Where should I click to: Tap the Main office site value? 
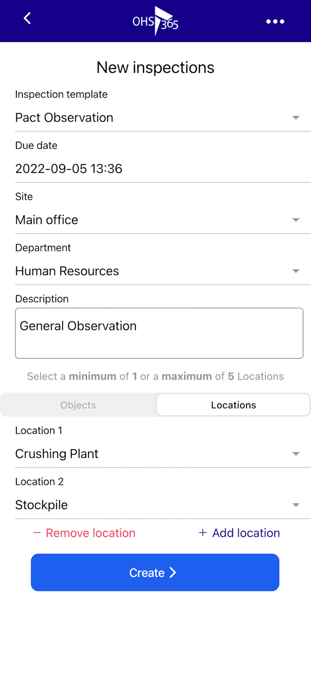click(x=47, y=220)
